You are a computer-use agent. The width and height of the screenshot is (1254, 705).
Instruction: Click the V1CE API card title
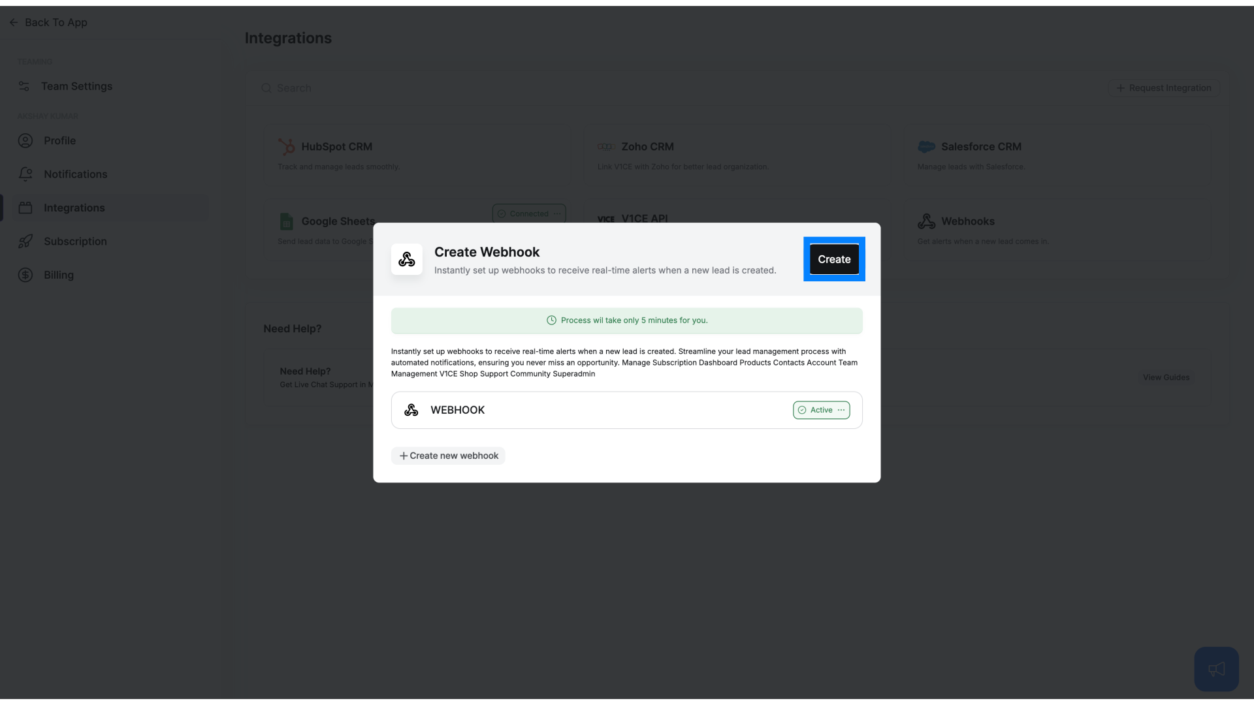pos(644,218)
